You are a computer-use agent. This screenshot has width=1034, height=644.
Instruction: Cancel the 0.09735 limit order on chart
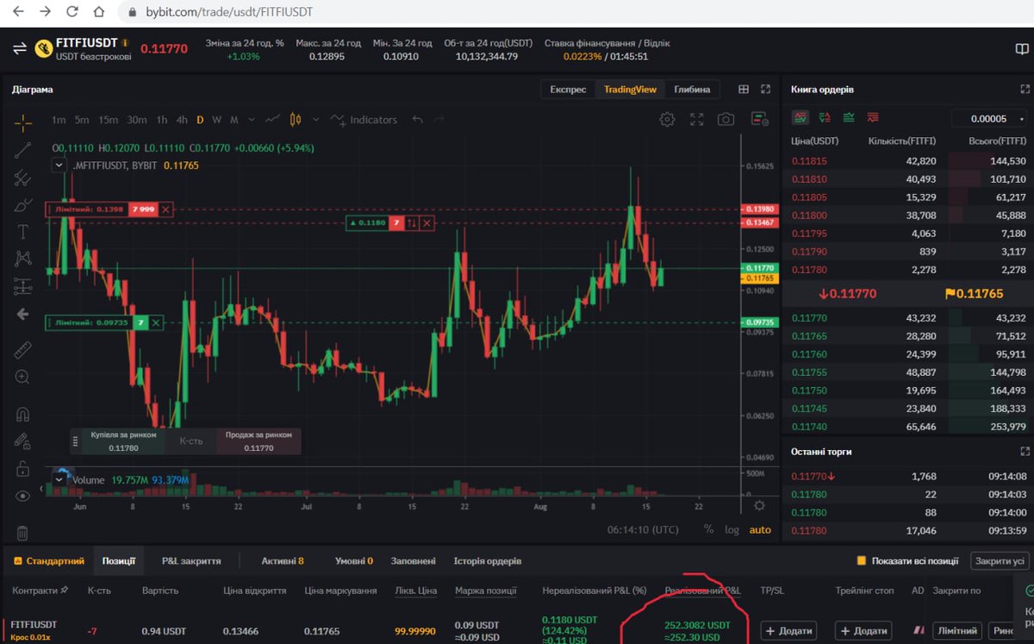(x=155, y=322)
